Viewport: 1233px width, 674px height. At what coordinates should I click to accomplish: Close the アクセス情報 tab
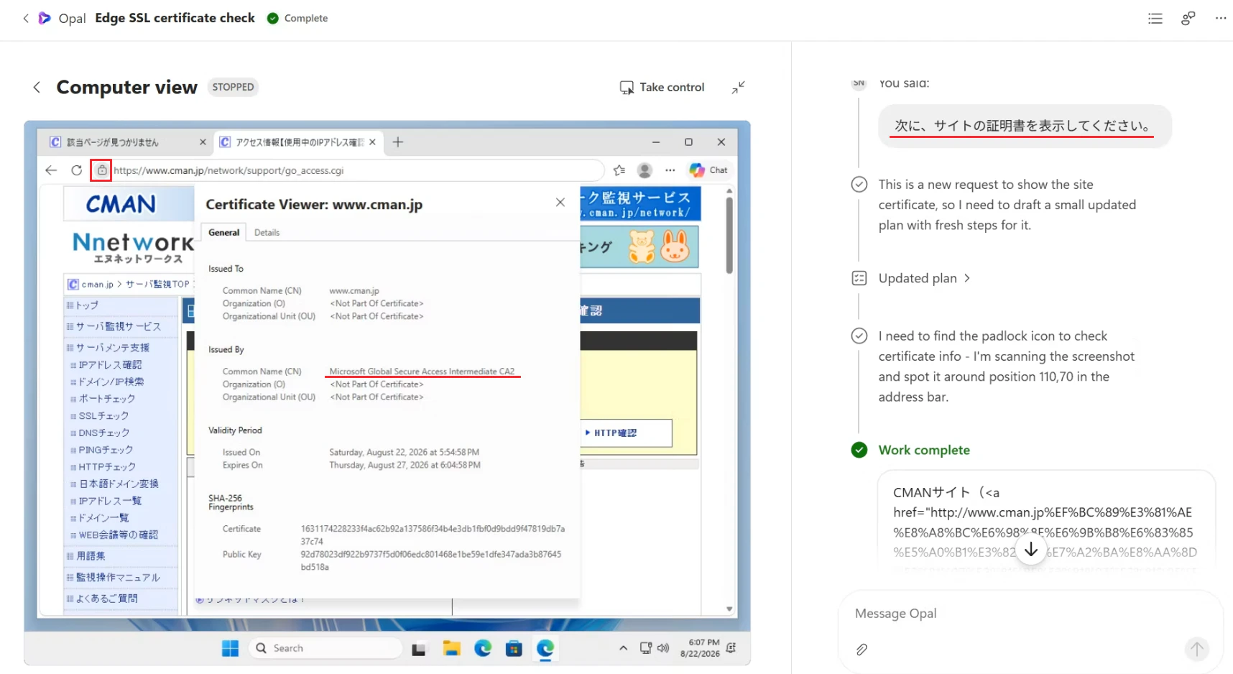pos(372,142)
